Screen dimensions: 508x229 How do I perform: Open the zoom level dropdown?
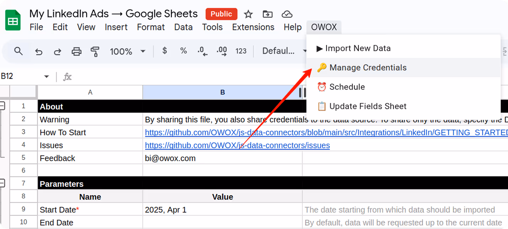tap(128, 51)
